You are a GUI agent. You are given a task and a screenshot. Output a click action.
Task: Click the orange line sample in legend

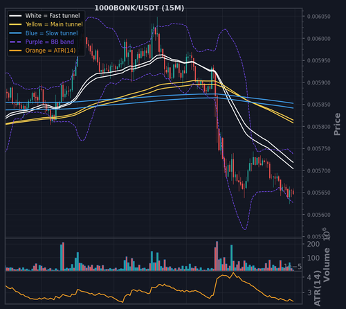coord(15,51)
